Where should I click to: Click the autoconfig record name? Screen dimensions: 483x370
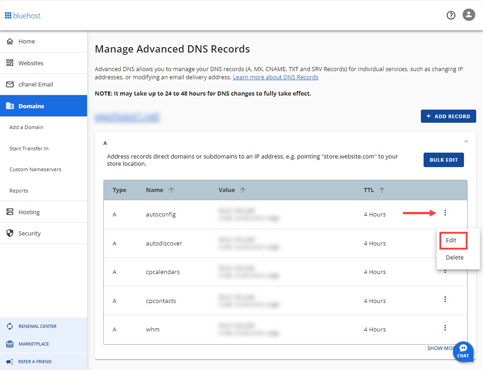click(x=161, y=214)
